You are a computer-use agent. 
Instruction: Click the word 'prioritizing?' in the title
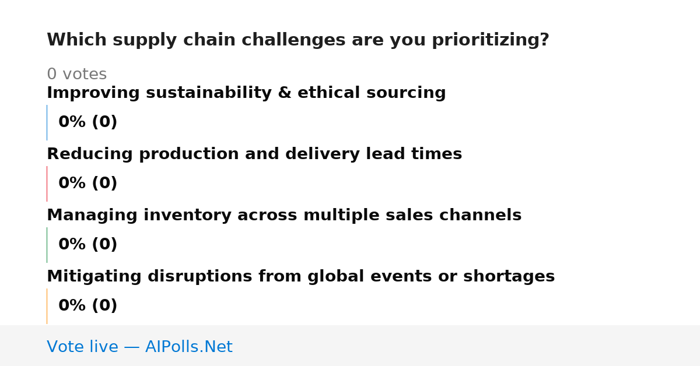[491, 40]
